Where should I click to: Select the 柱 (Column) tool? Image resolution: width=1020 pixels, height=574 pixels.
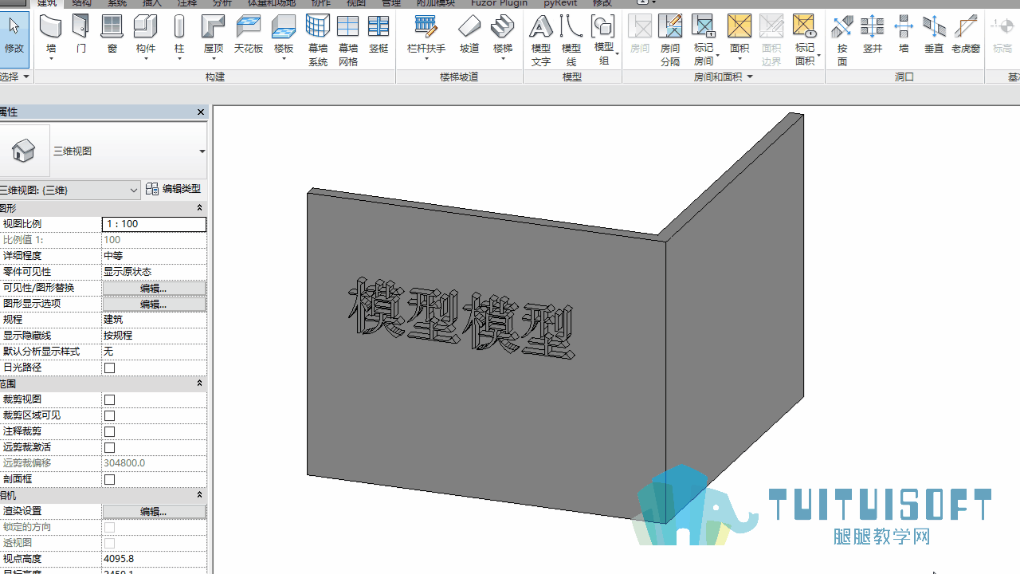pos(179,38)
